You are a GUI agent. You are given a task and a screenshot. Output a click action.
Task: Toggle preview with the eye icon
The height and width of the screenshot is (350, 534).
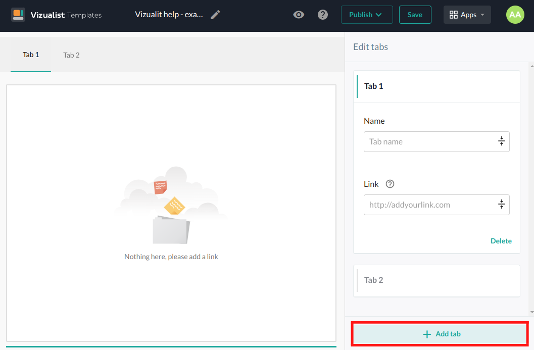click(299, 15)
